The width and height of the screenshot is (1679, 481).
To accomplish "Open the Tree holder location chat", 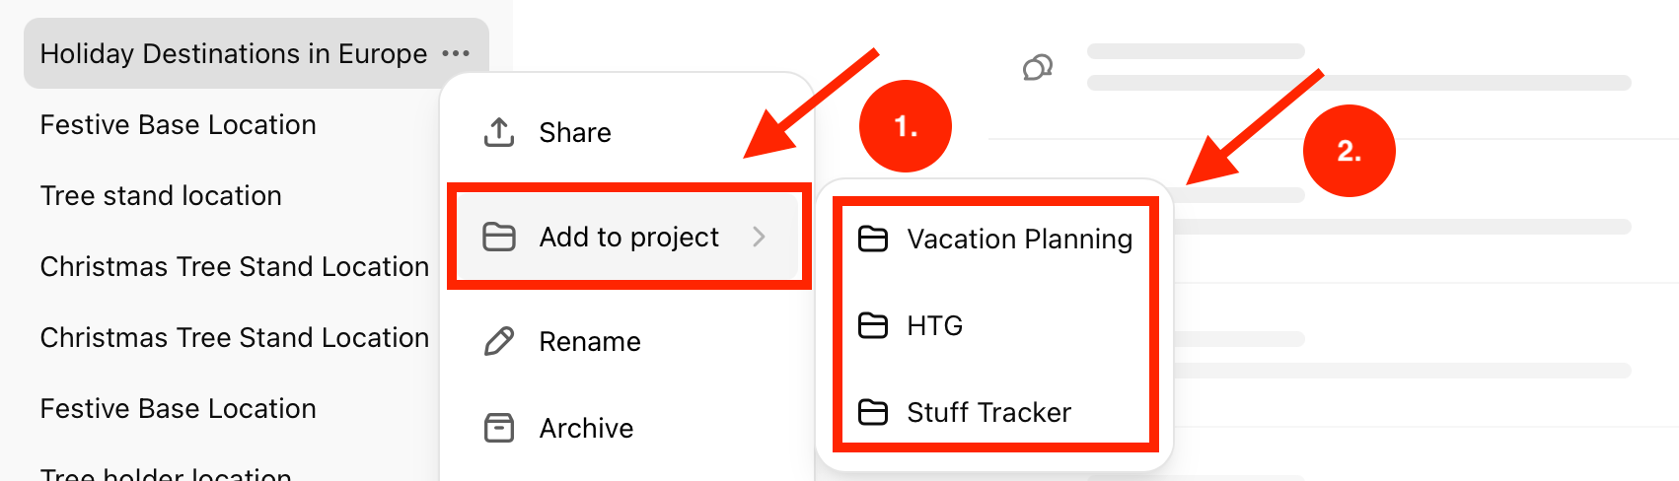I will tap(166, 474).
